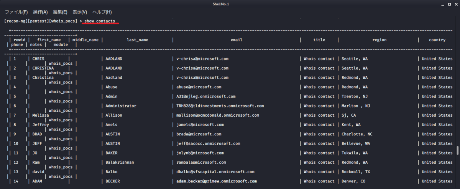Screen dimensions: 460x189
Task: Click email A31@njleg.onmicrosoft.com
Action: click(206, 96)
